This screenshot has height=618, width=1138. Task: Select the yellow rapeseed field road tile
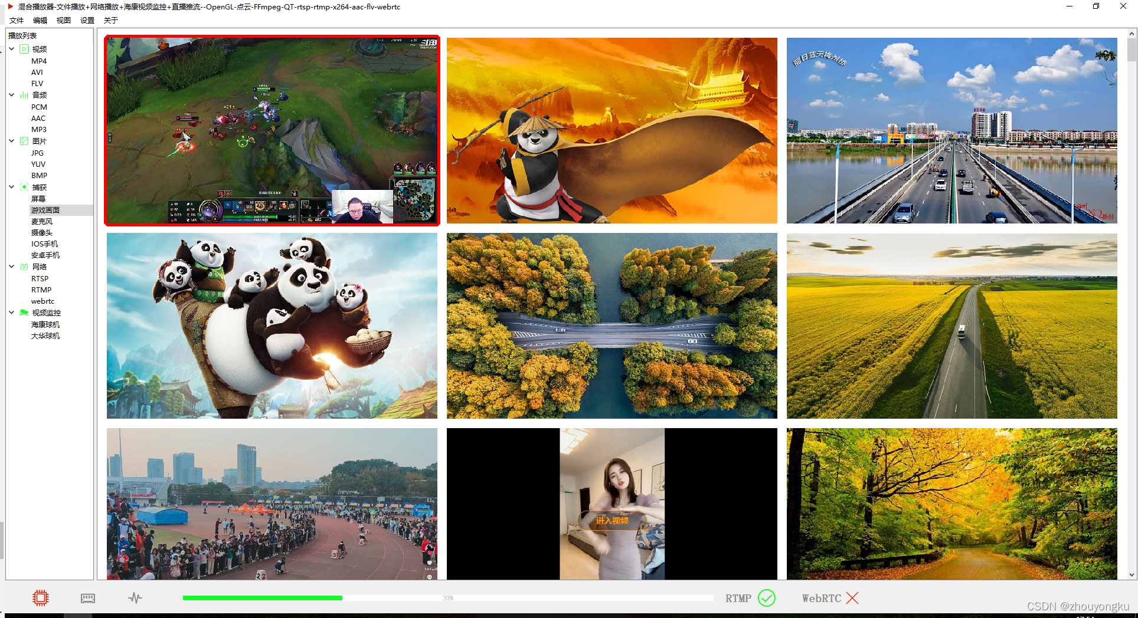pos(952,326)
